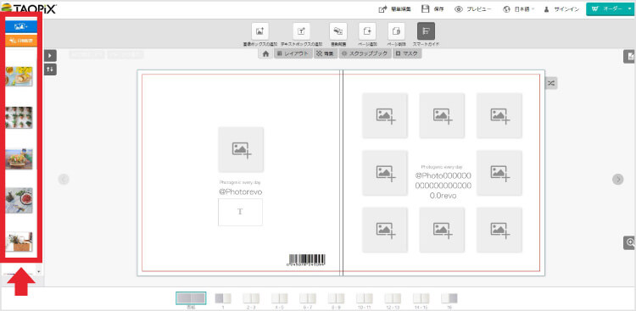Viewport: 636px width, 311px height.
Task: Open the プレビュー preview
Action: (x=473, y=9)
